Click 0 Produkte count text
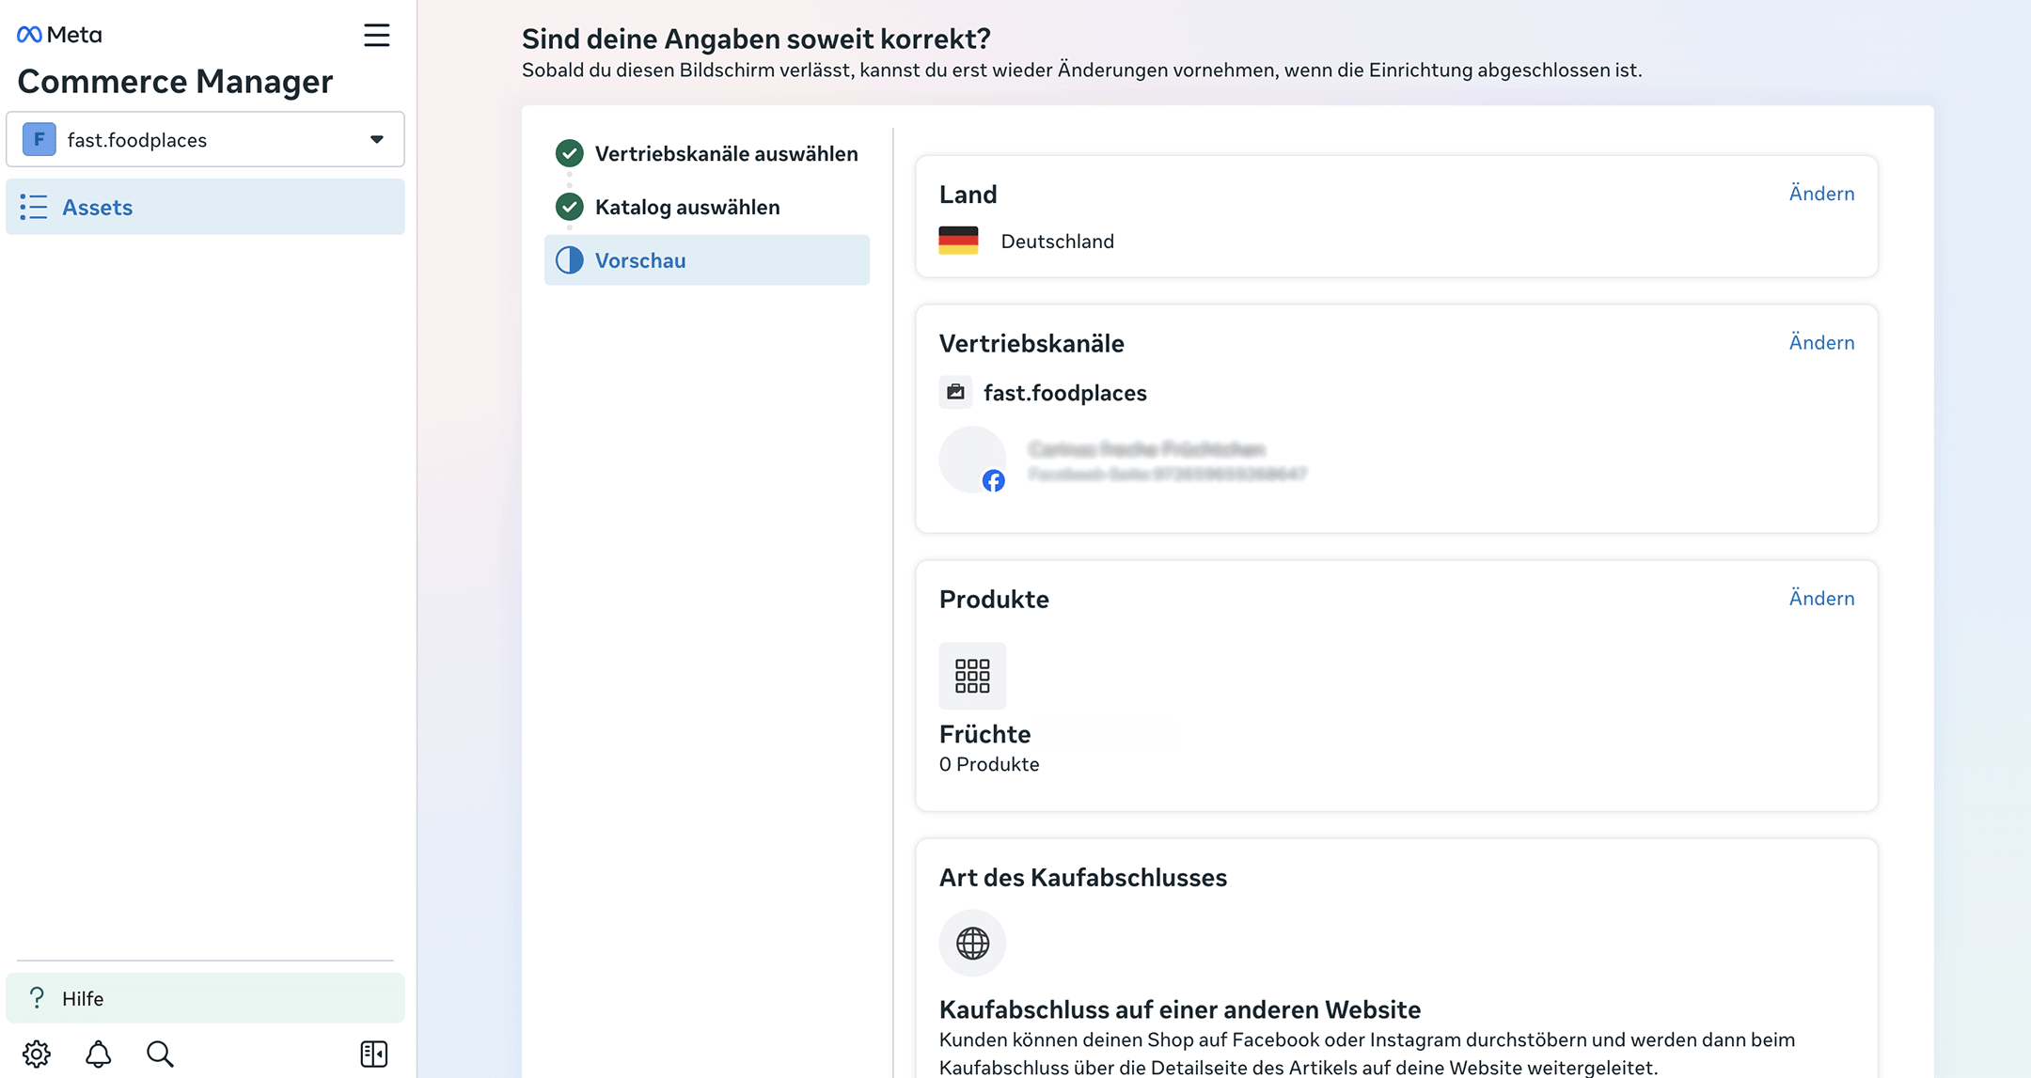Image resolution: width=2031 pixels, height=1078 pixels. tap(989, 764)
